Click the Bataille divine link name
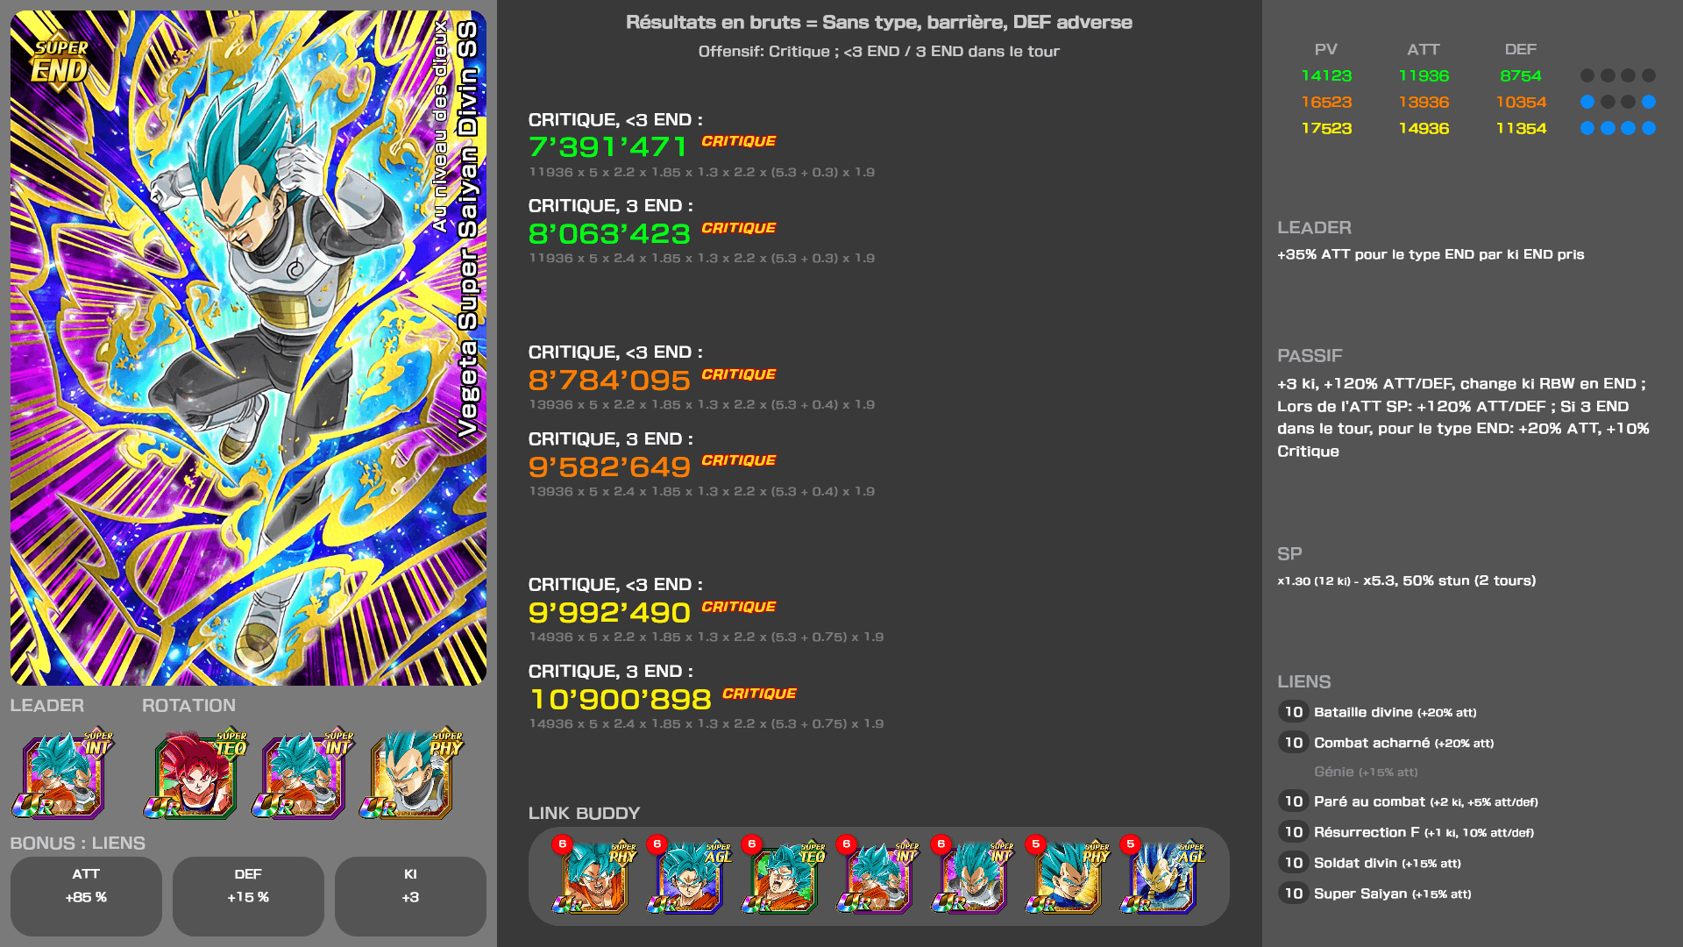The height and width of the screenshot is (947, 1683). tap(1363, 712)
